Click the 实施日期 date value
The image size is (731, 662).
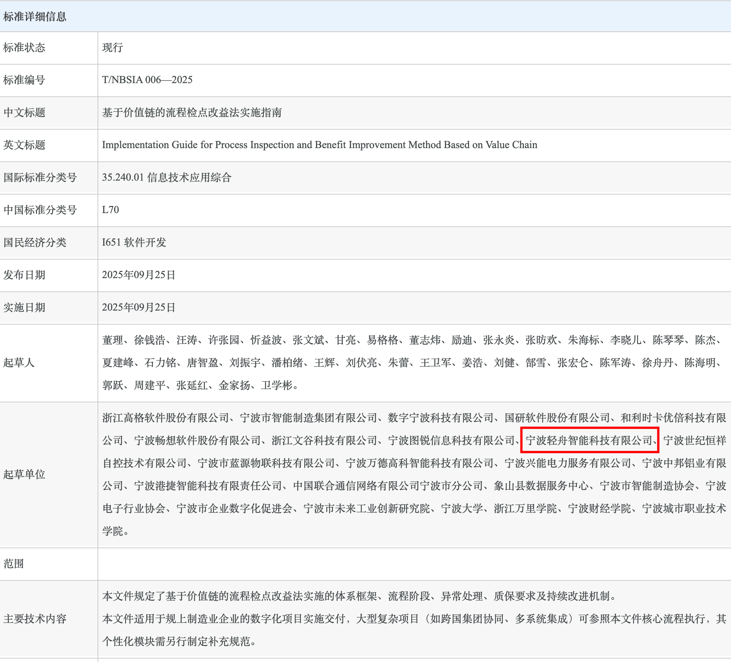coord(138,307)
